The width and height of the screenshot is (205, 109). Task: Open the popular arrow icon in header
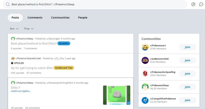[193, 4]
